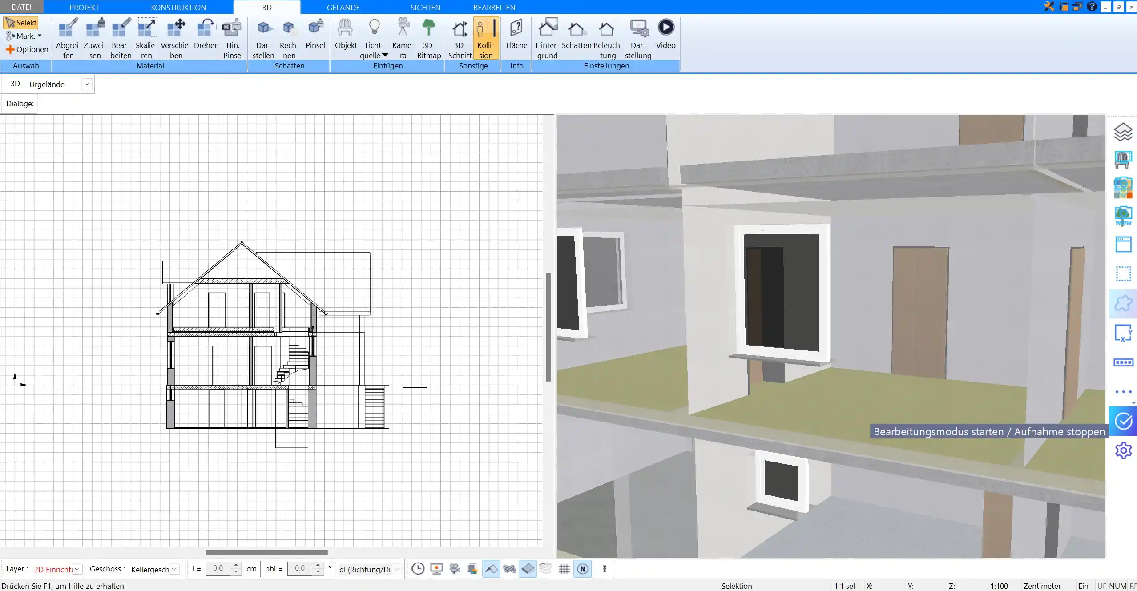Toggle the north arrow N button
Image resolution: width=1137 pixels, height=591 pixels.
pyautogui.click(x=583, y=569)
